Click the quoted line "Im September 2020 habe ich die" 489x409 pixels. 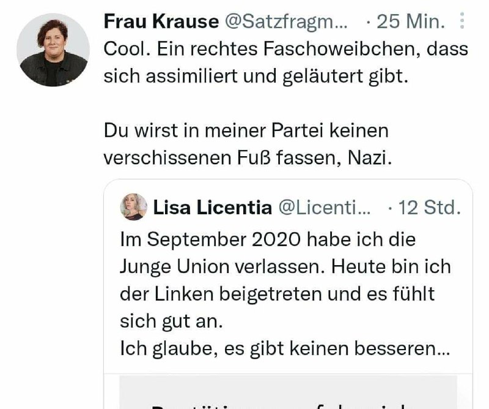[268, 239]
